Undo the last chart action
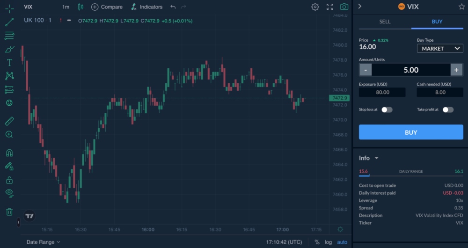The height and width of the screenshot is (248, 468). (173, 7)
